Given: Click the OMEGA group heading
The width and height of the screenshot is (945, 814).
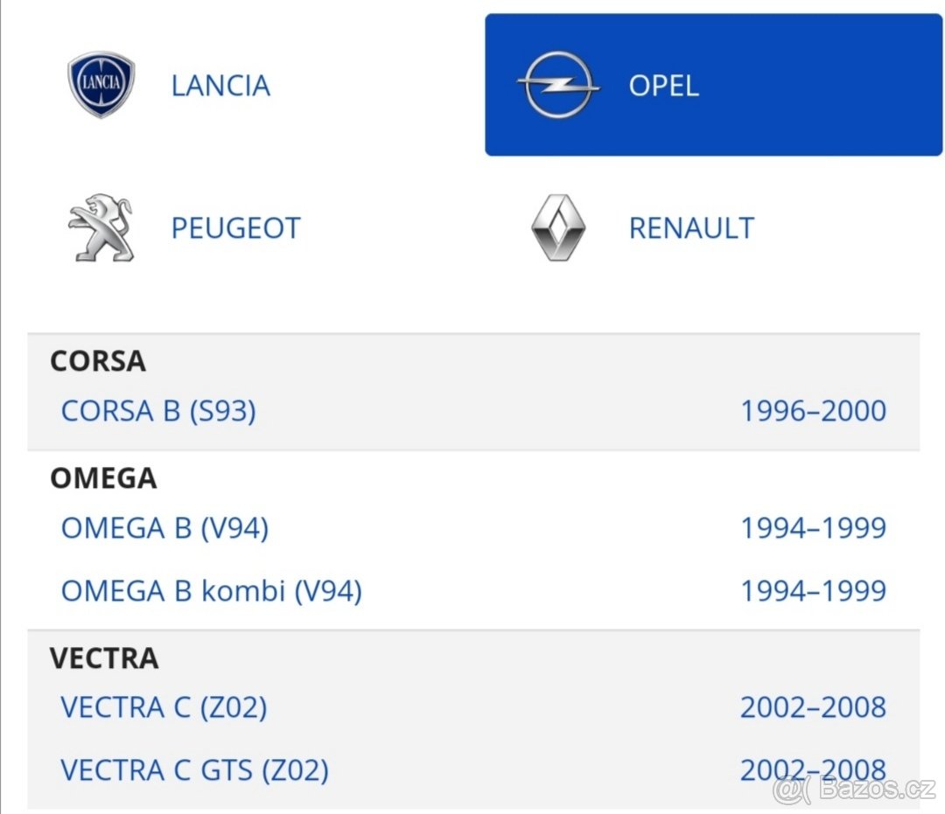Looking at the screenshot, I should pos(103,478).
